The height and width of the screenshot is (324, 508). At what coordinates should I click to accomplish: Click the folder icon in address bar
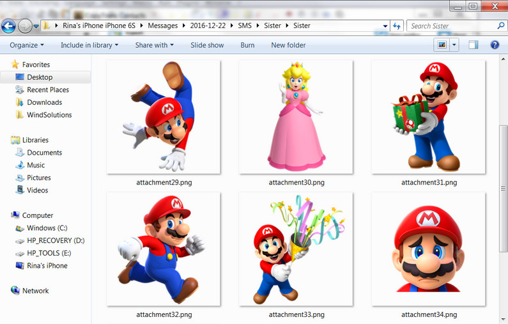coord(47,26)
